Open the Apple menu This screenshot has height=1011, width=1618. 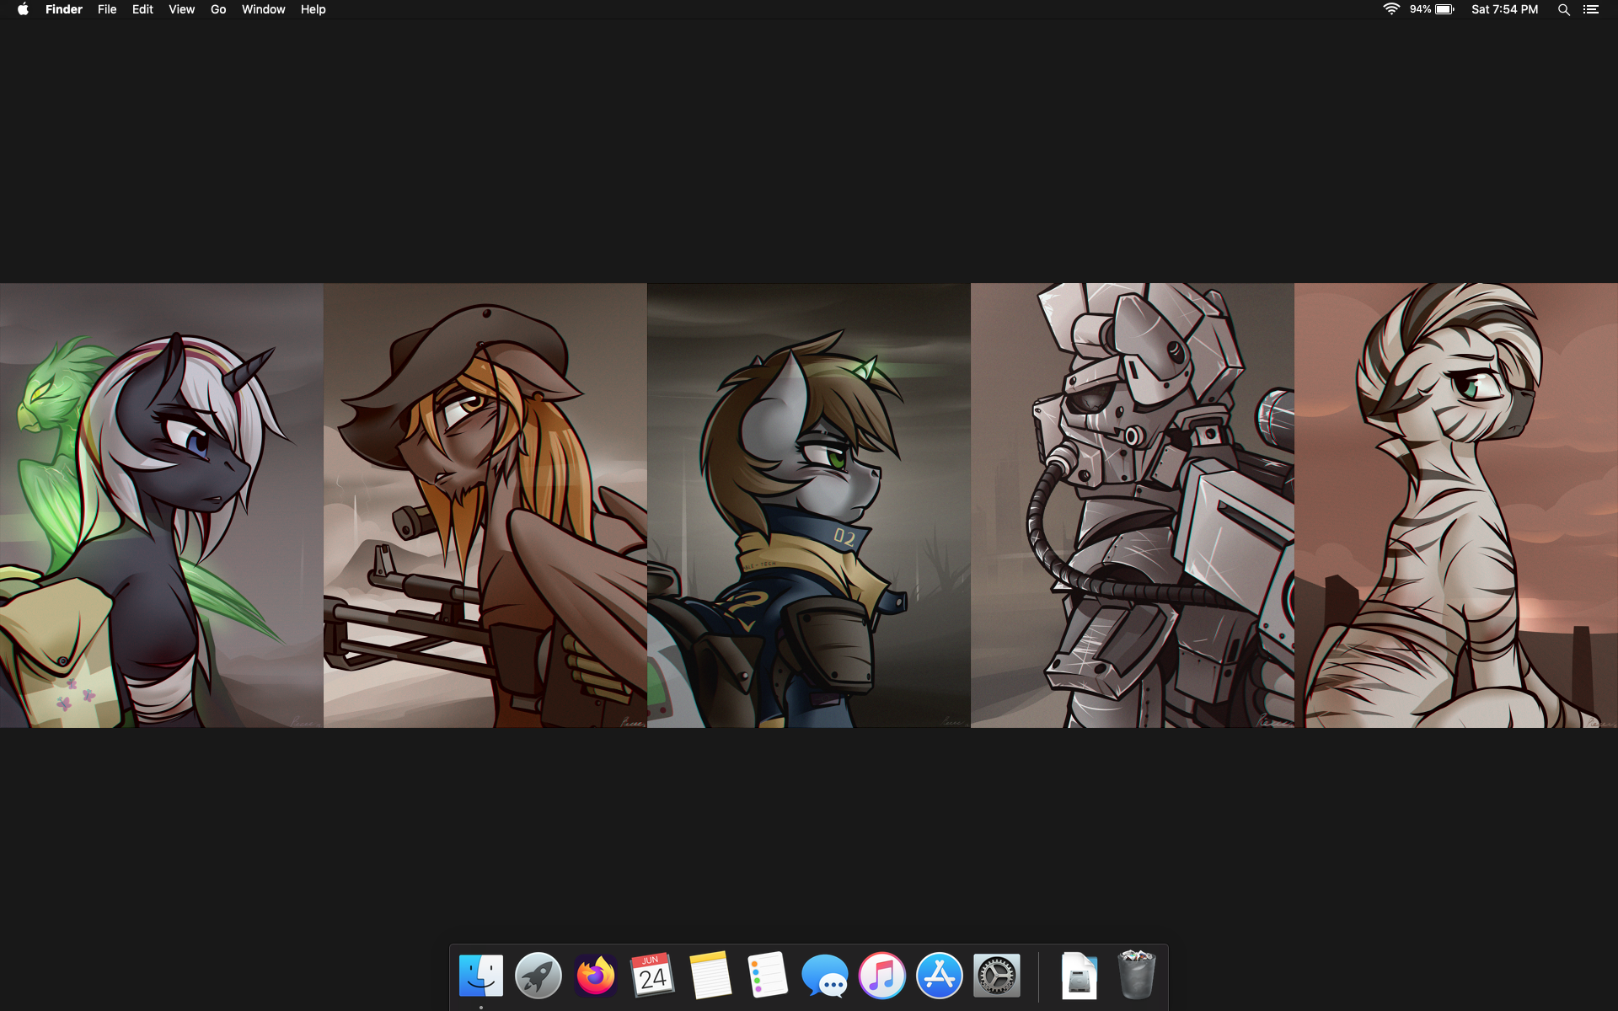click(23, 9)
